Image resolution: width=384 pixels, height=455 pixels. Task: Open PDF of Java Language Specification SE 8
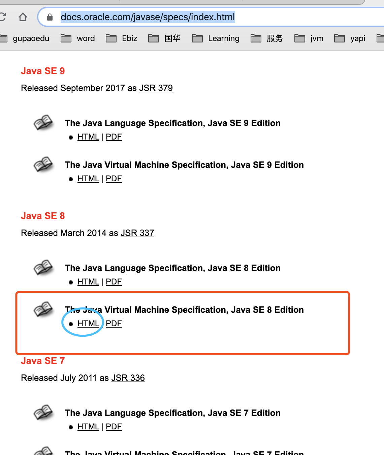pyautogui.click(x=114, y=282)
